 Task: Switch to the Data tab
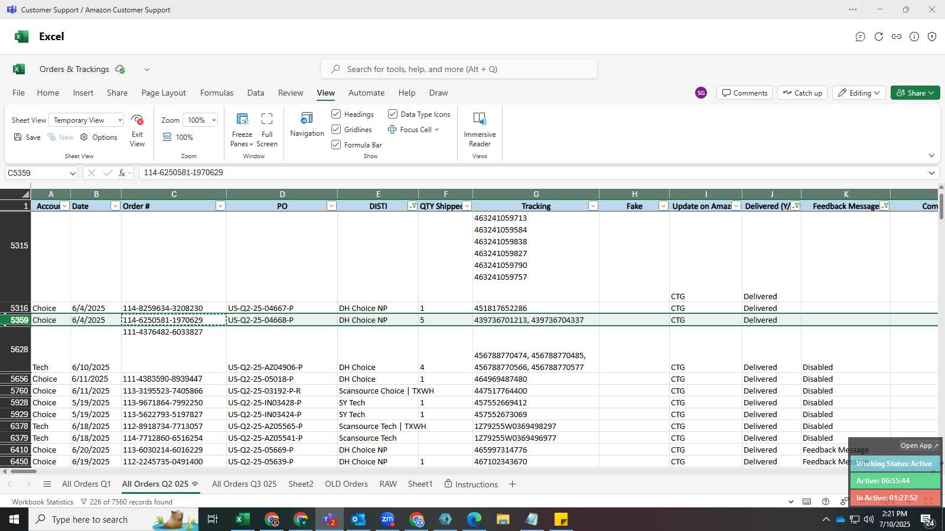(256, 93)
